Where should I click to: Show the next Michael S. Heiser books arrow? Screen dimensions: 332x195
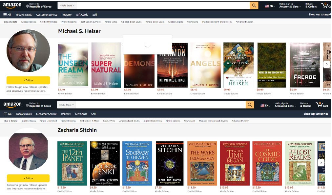click(326, 64)
